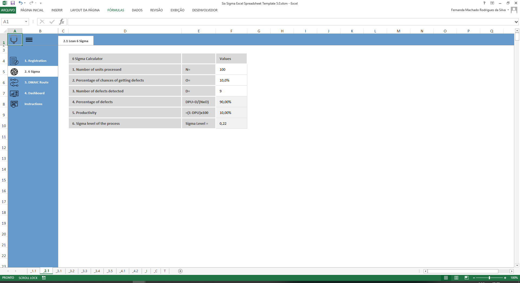The height and width of the screenshot is (283, 520).
Task: Click the 6 Sigma gear sidebar icon
Action: [14, 72]
